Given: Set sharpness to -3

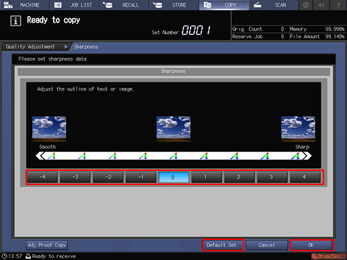Looking at the screenshot, I should coord(75,177).
